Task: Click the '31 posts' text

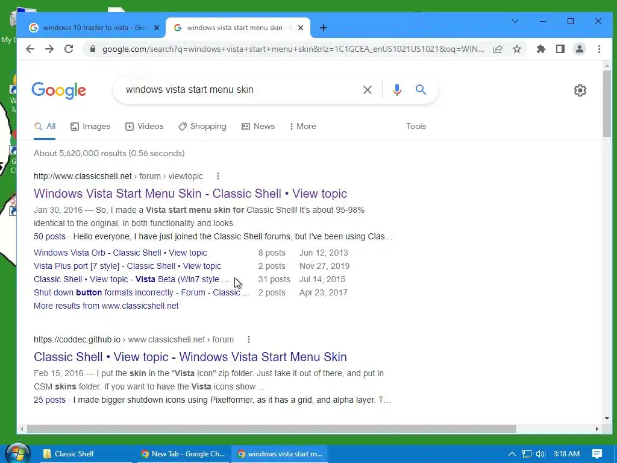Action: [x=274, y=280]
